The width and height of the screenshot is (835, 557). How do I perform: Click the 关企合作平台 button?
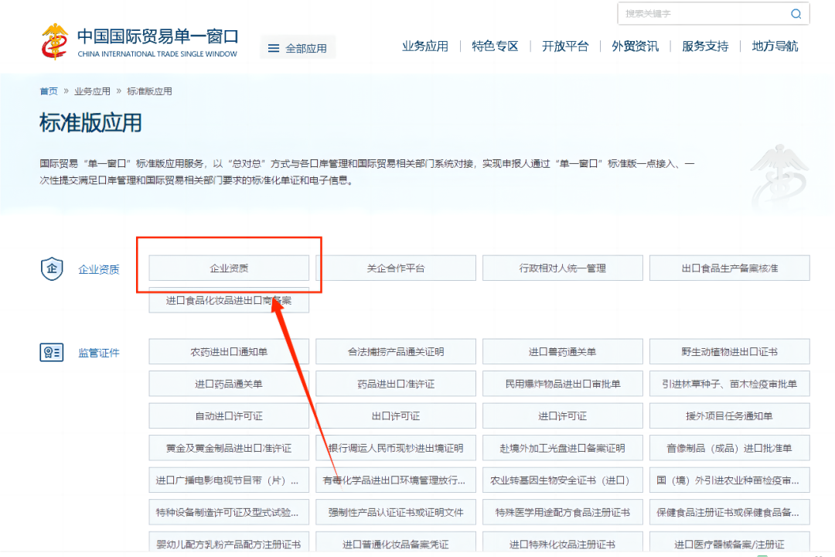coord(397,268)
